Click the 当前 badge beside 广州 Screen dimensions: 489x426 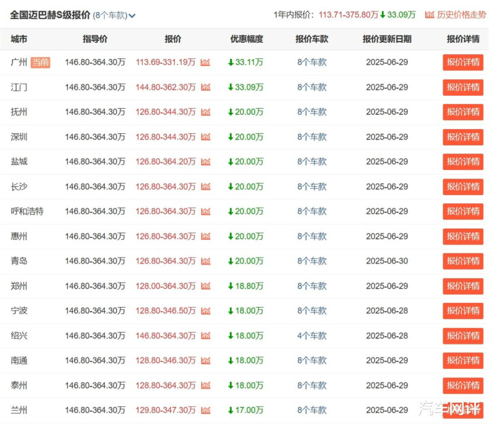click(40, 63)
